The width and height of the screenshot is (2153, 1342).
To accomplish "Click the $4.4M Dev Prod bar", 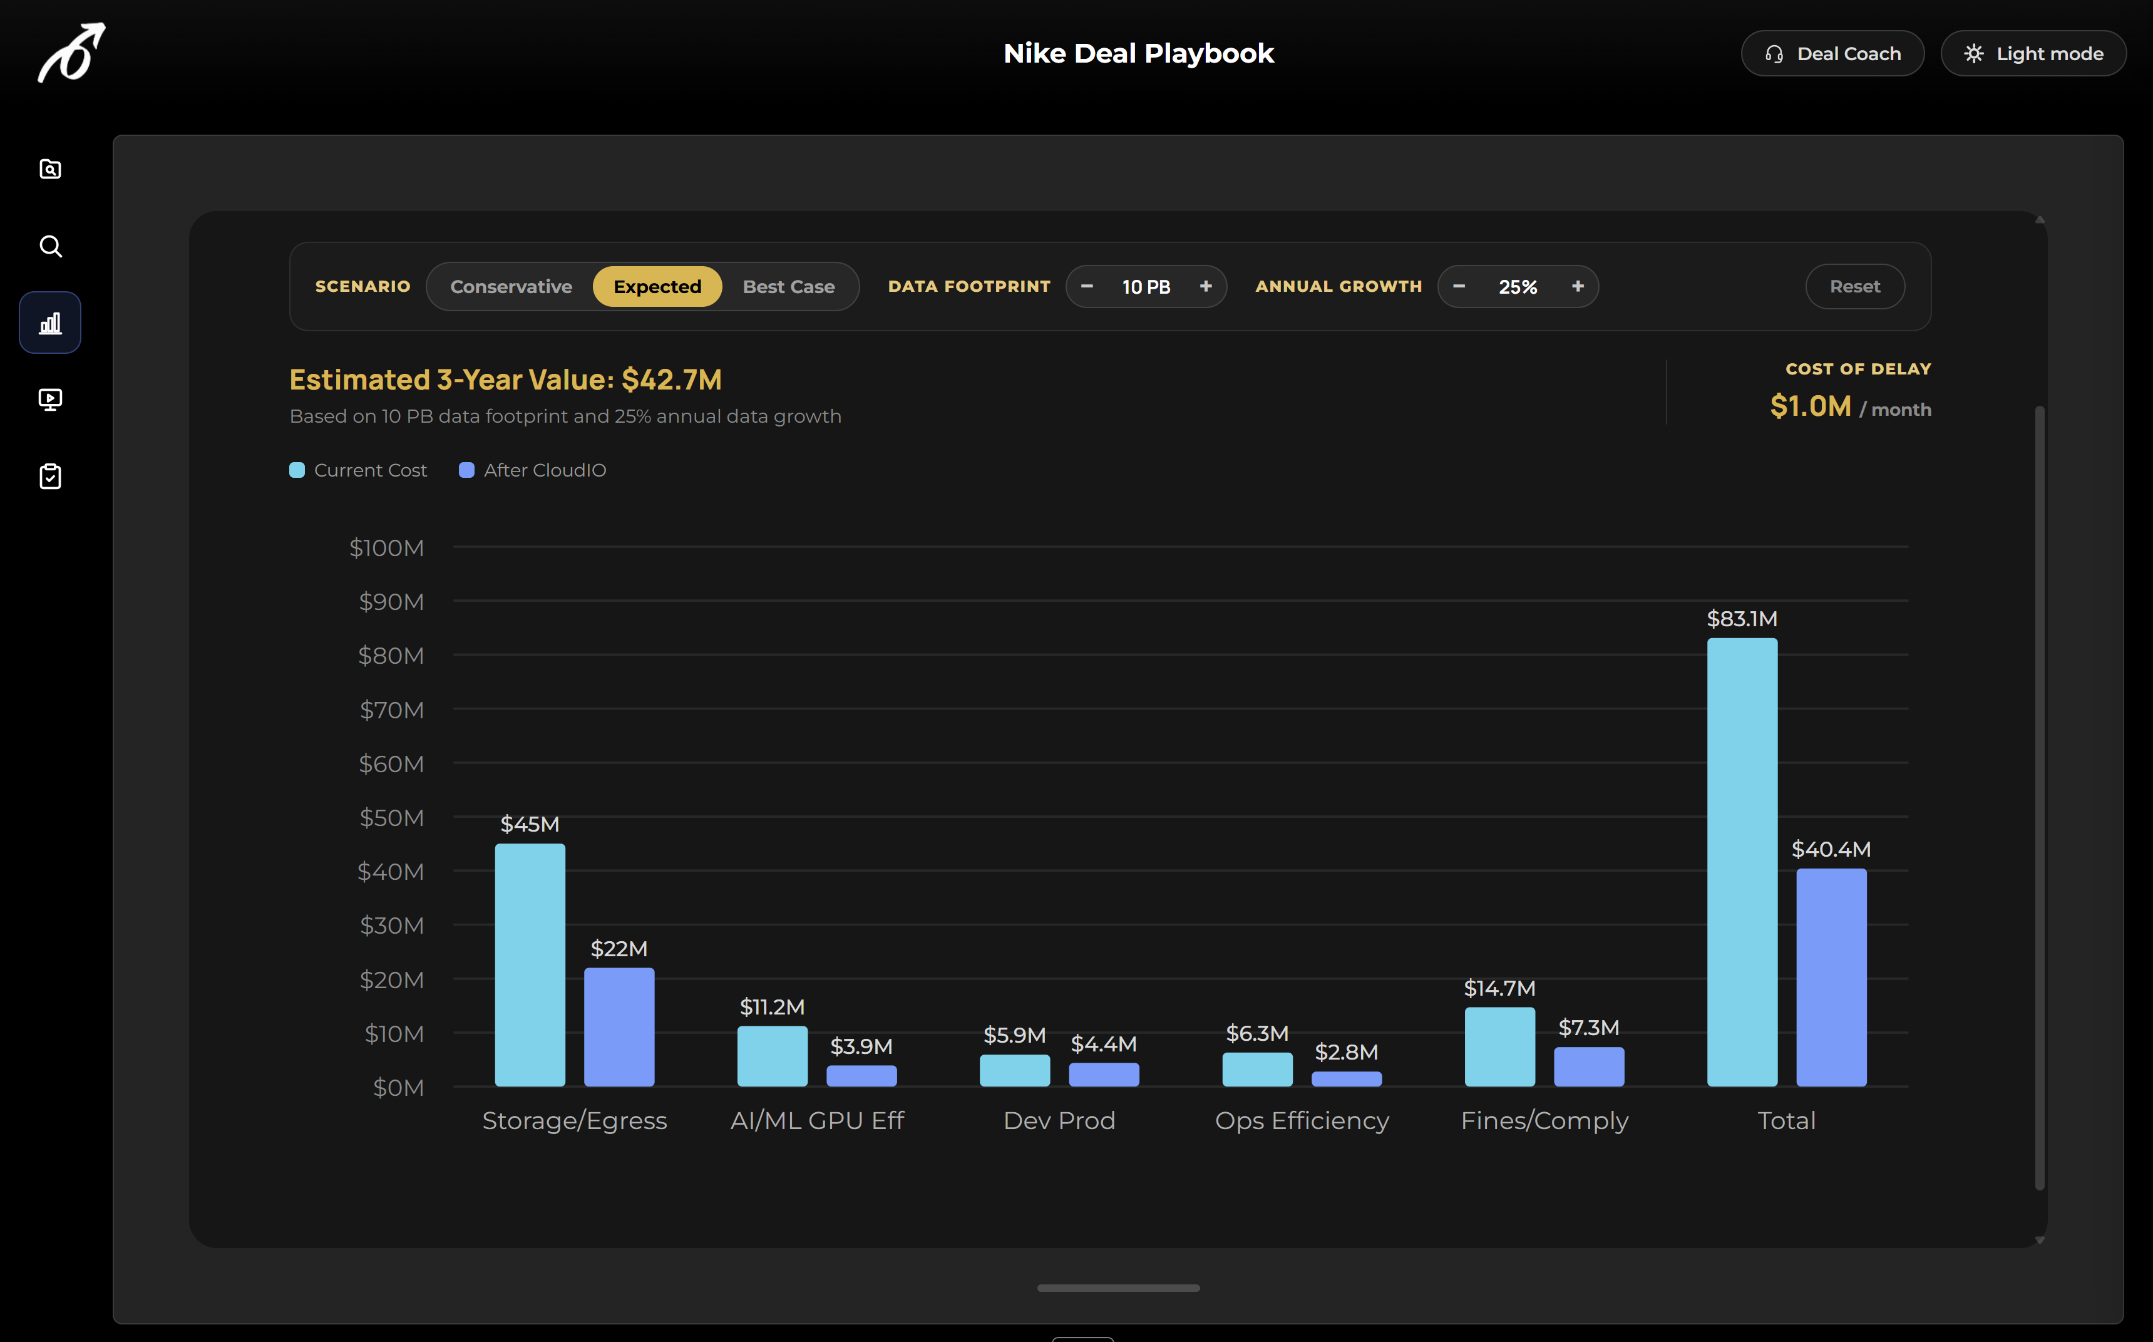I will [x=1104, y=1075].
